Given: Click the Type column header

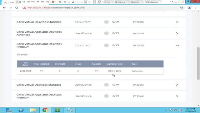Looking at the screenshot, I should point(134,64).
